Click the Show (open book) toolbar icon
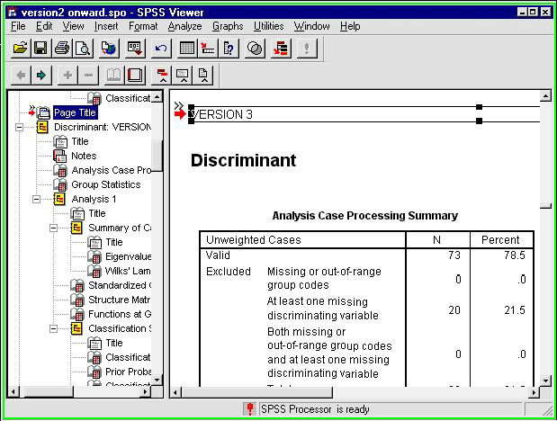The width and height of the screenshot is (557, 421). [x=114, y=75]
